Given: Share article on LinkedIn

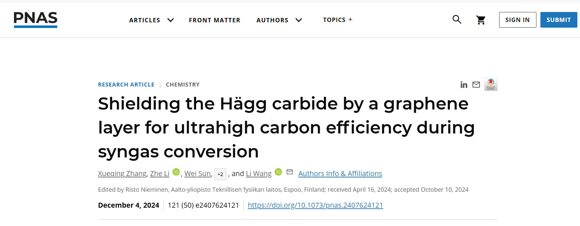Looking at the screenshot, I should [x=464, y=85].
